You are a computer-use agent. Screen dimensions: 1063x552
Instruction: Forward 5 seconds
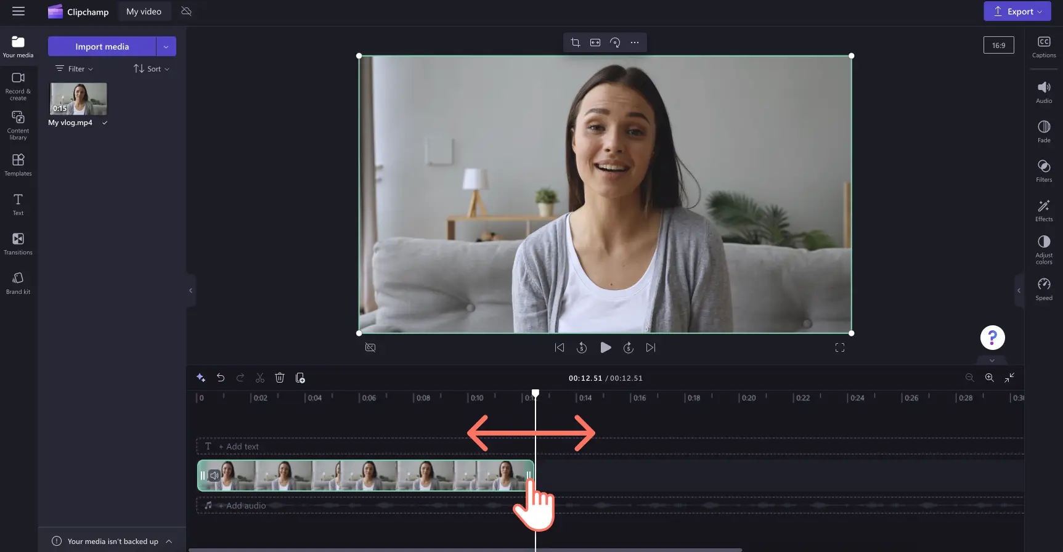(x=629, y=347)
